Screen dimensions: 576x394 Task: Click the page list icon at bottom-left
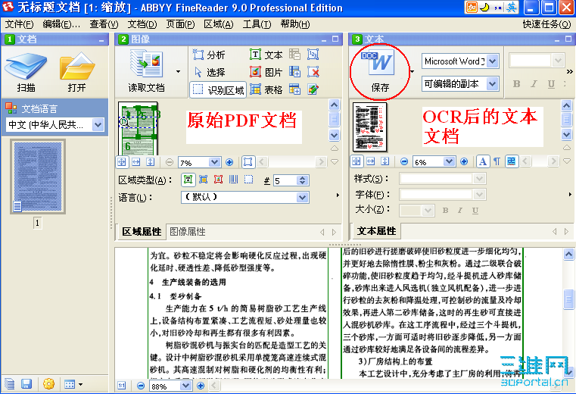[9, 384]
